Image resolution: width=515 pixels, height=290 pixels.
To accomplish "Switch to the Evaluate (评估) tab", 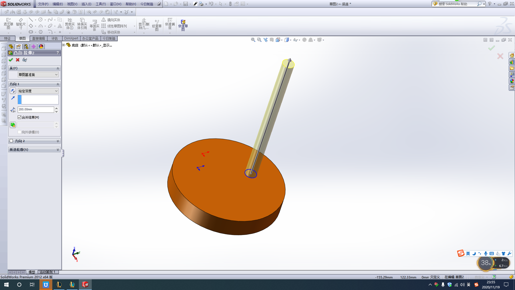I will tap(55, 38).
